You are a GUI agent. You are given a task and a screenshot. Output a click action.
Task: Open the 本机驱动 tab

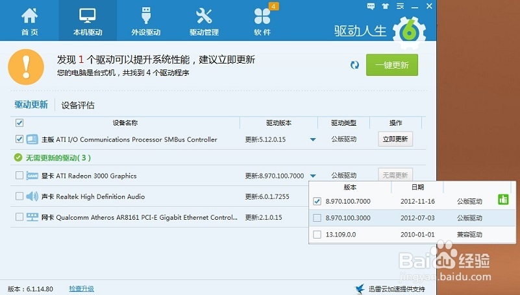point(88,21)
